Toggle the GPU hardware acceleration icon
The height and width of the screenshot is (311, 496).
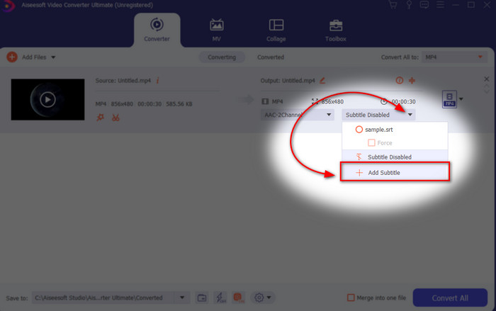click(238, 298)
